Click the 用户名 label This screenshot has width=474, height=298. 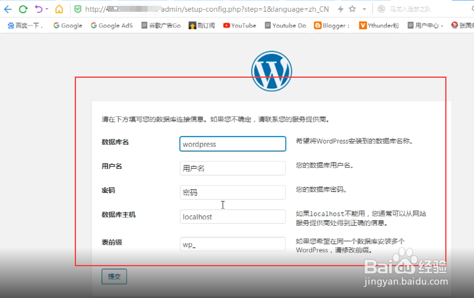112,166
